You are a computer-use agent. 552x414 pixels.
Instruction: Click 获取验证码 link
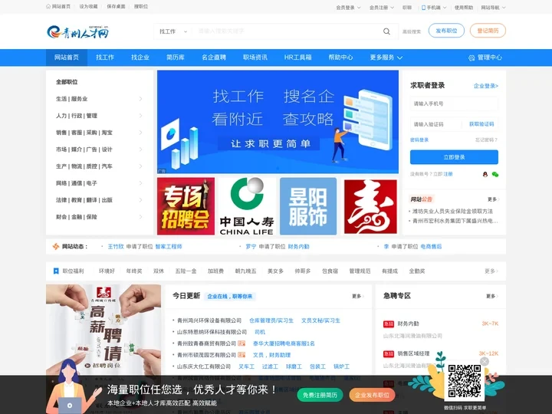click(x=481, y=124)
